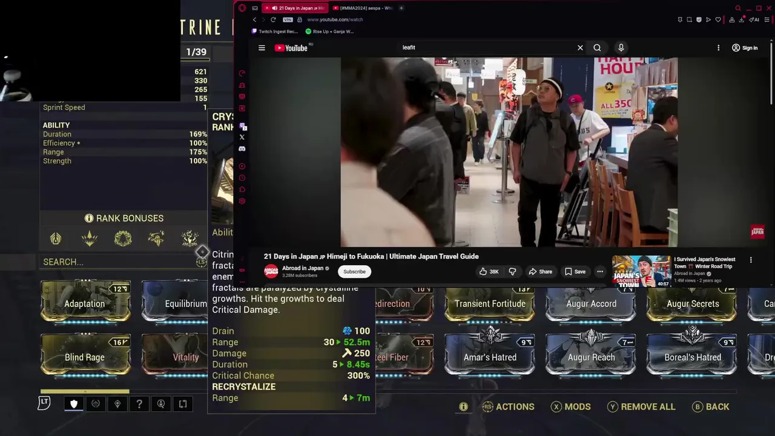Click the mod list horizontal scrollbar
The height and width of the screenshot is (436, 775).
pyautogui.click(x=85, y=391)
